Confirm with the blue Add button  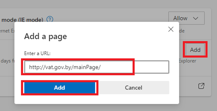coord(59,88)
